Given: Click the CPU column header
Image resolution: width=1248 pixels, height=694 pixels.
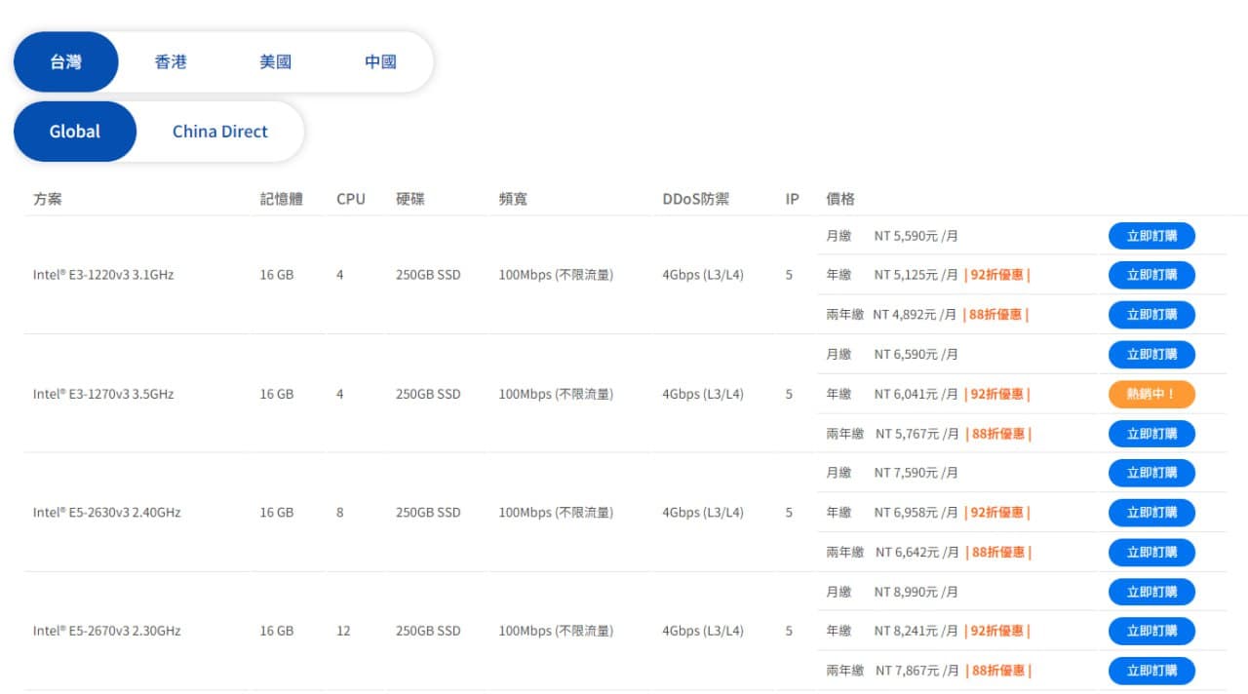Looking at the screenshot, I should pyautogui.click(x=351, y=199).
